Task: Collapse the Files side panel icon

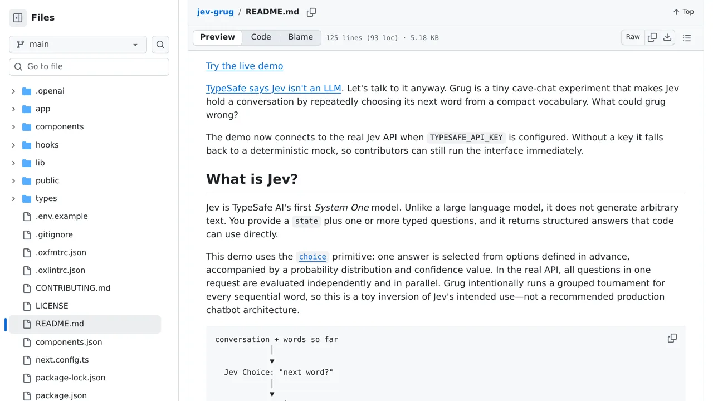Action: 18,18
